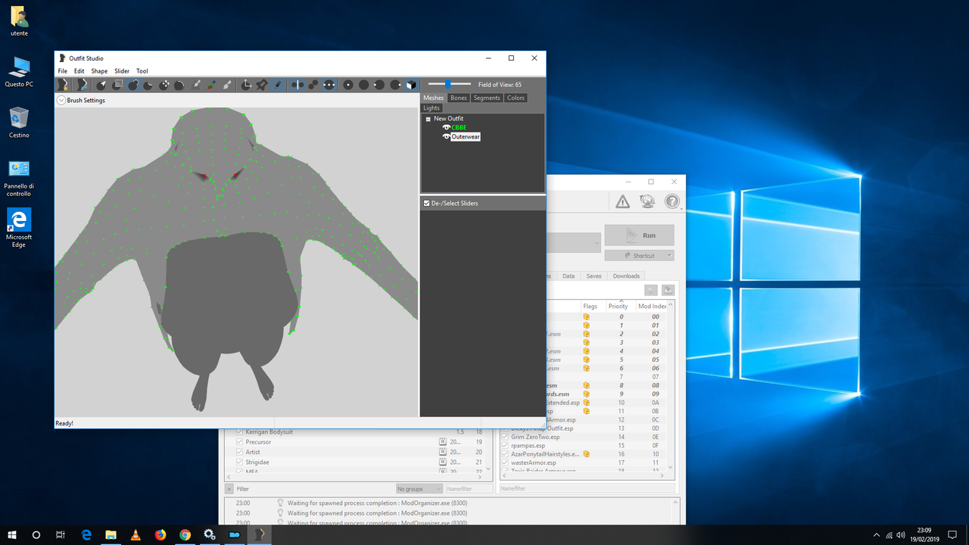Click the Run button in Mod Organizer
Screen dimensions: 969x545
[640, 235]
